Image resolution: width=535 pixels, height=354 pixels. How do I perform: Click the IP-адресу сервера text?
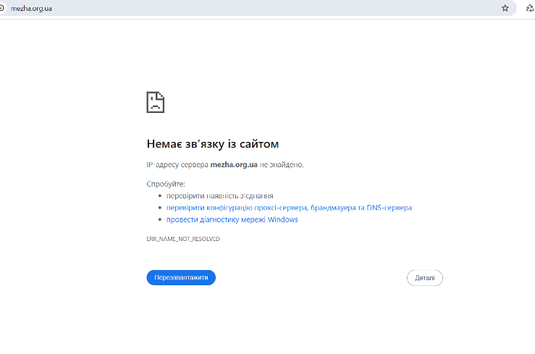pos(177,164)
